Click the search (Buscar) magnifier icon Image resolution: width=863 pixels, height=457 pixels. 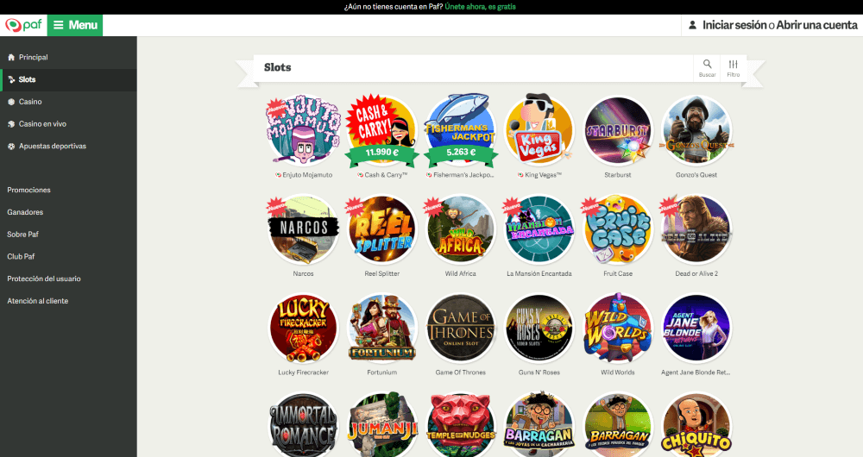pos(708,64)
